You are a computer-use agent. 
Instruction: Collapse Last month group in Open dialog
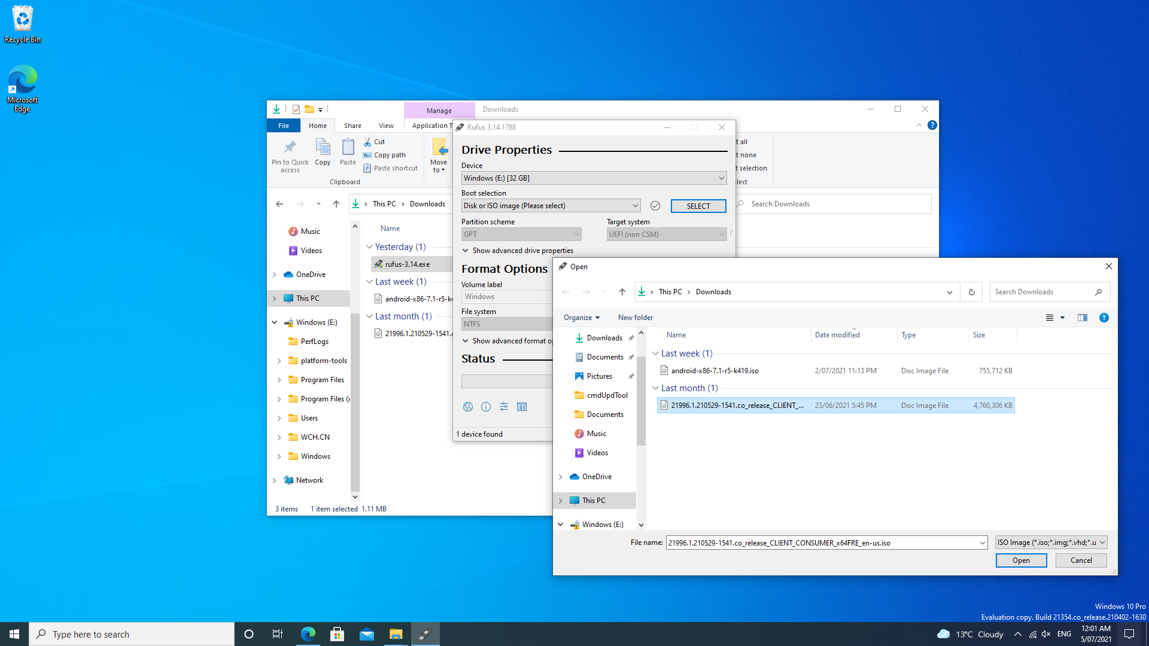(x=655, y=388)
